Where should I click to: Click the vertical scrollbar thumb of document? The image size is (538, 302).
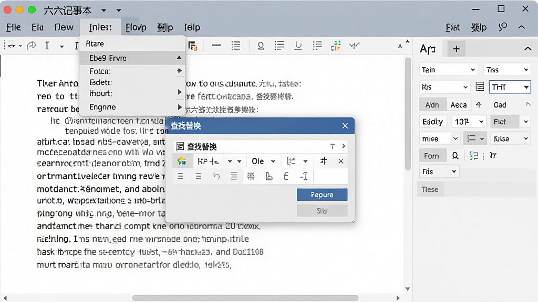[408, 114]
